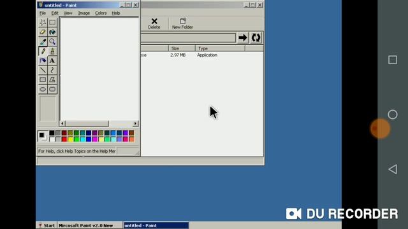Click the Go arrow beside the address bar
Image resolution: width=408 pixels, height=229 pixels.
(x=243, y=38)
